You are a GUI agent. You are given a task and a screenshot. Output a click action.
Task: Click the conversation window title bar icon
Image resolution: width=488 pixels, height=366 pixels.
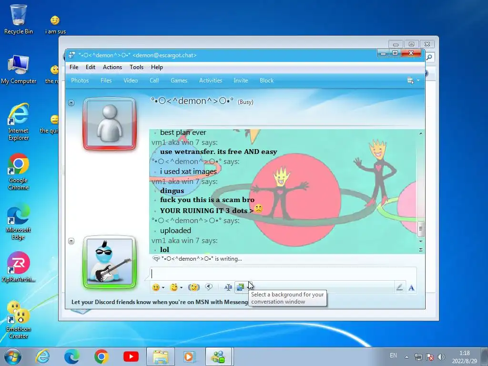[x=71, y=55]
